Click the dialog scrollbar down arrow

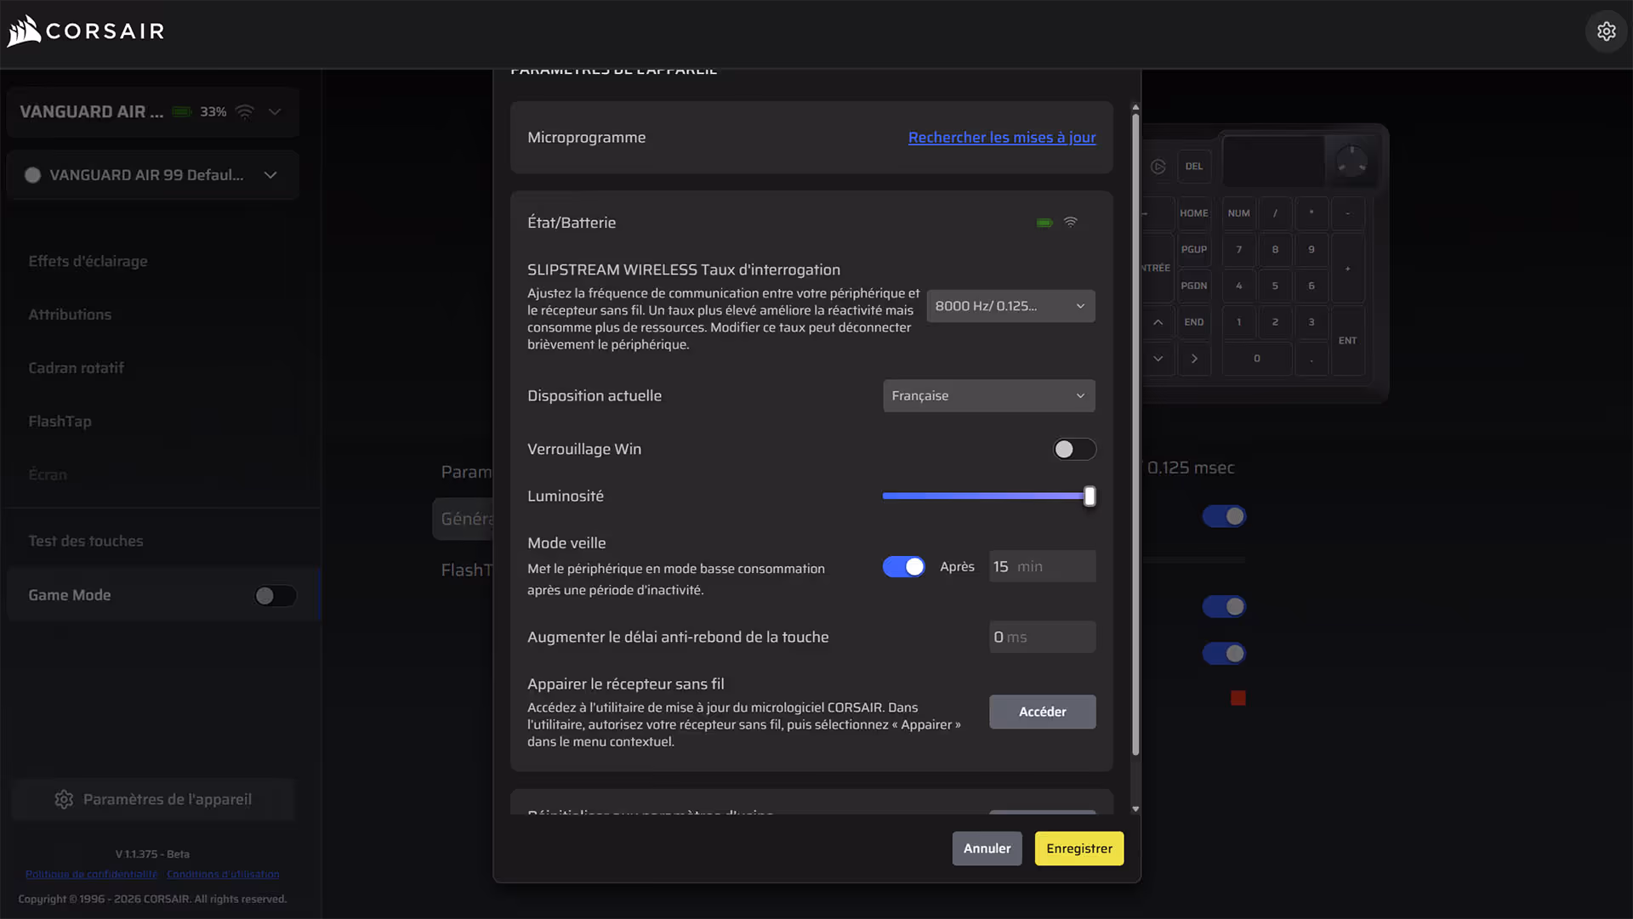(x=1135, y=809)
